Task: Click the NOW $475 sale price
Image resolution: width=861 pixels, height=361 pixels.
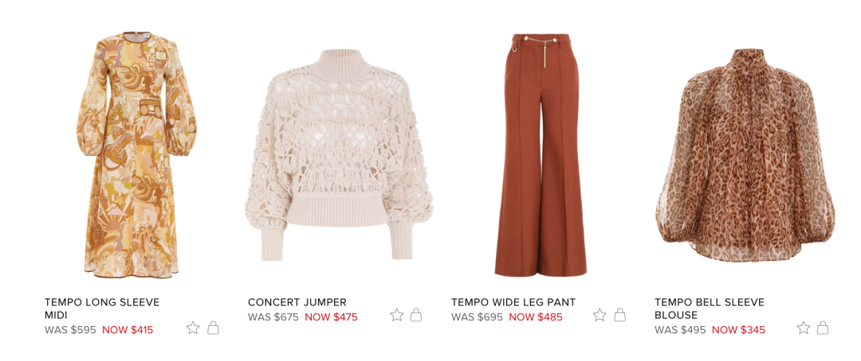Action: (x=331, y=317)
